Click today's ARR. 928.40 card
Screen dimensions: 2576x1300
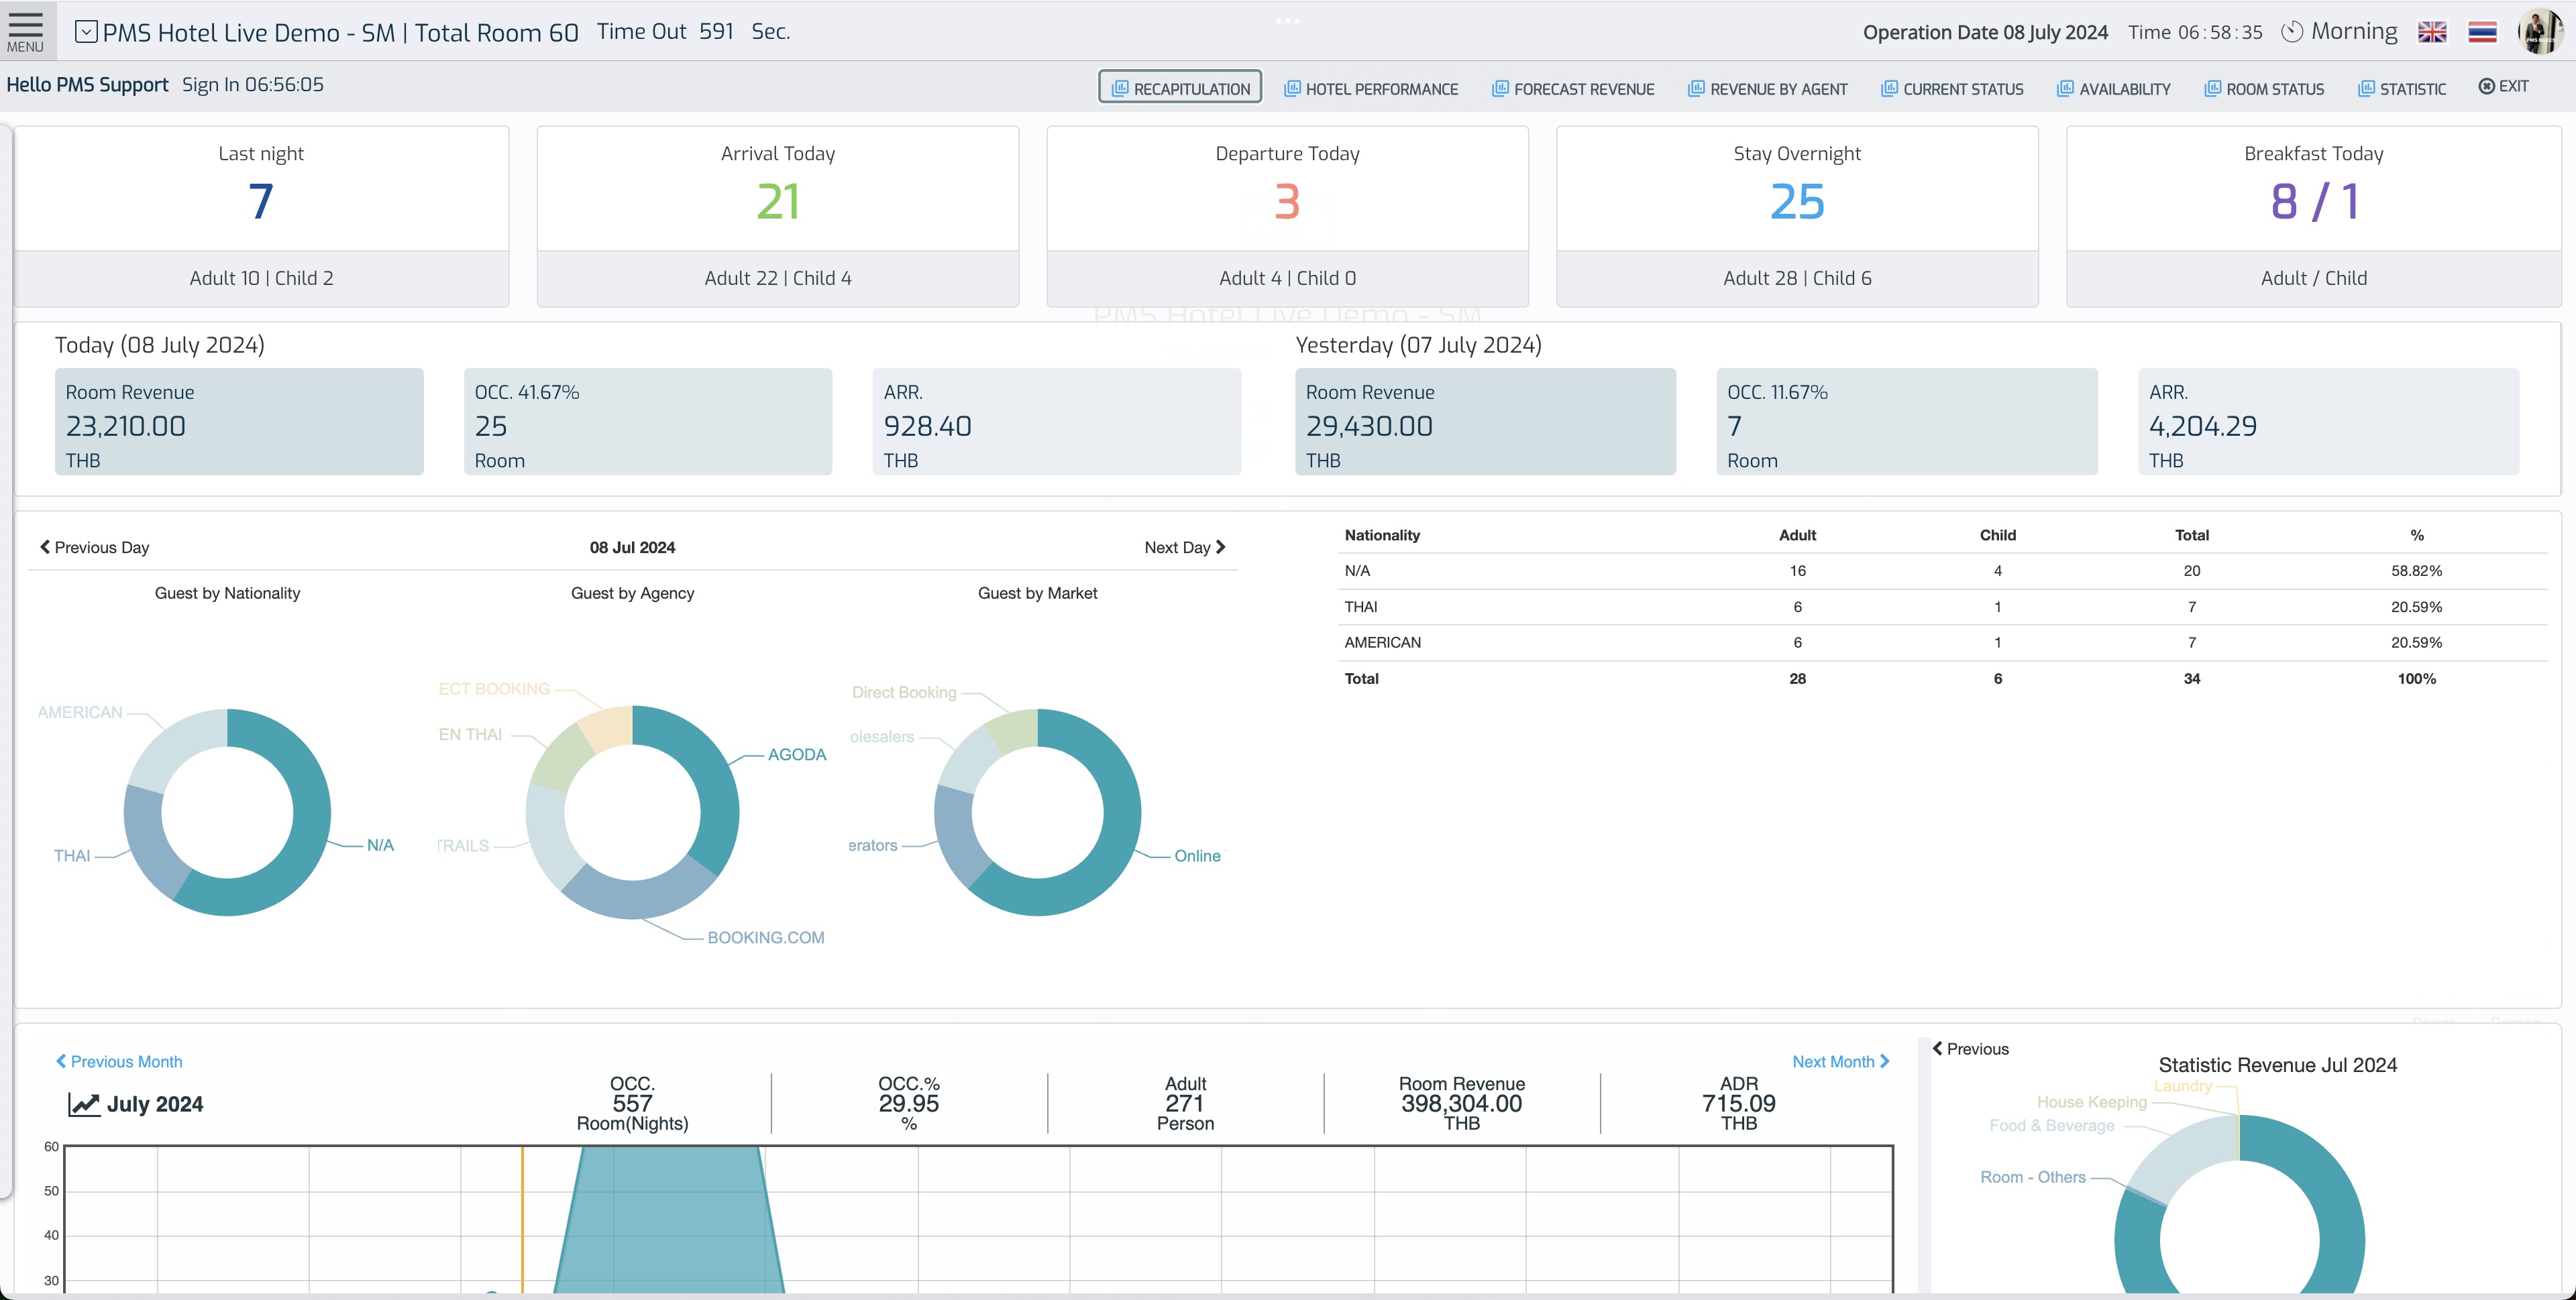point(1057,422)
